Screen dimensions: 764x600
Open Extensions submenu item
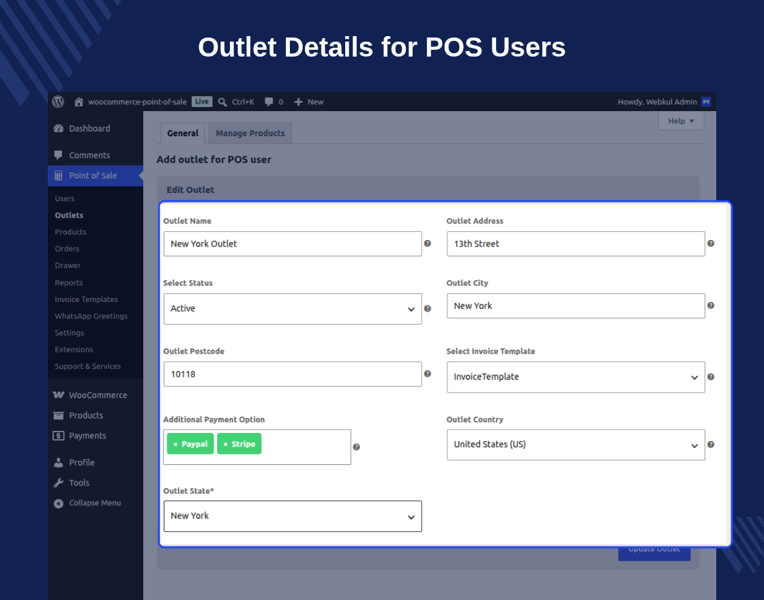coord(74,350)
